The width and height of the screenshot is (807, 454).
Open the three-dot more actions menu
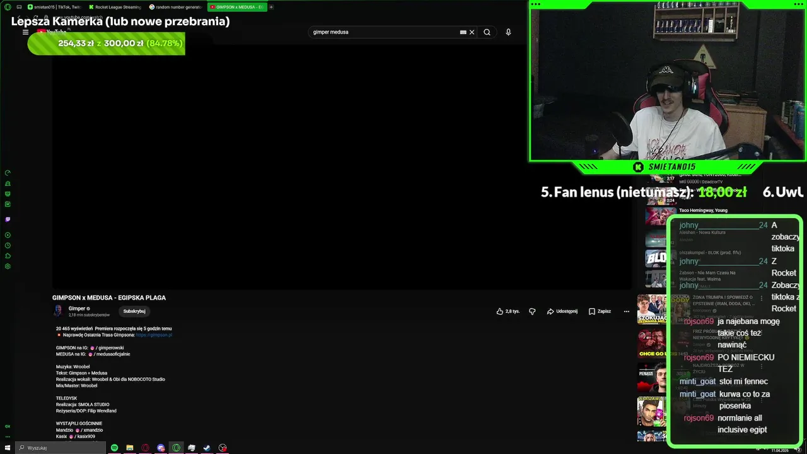tap(626, 311)
